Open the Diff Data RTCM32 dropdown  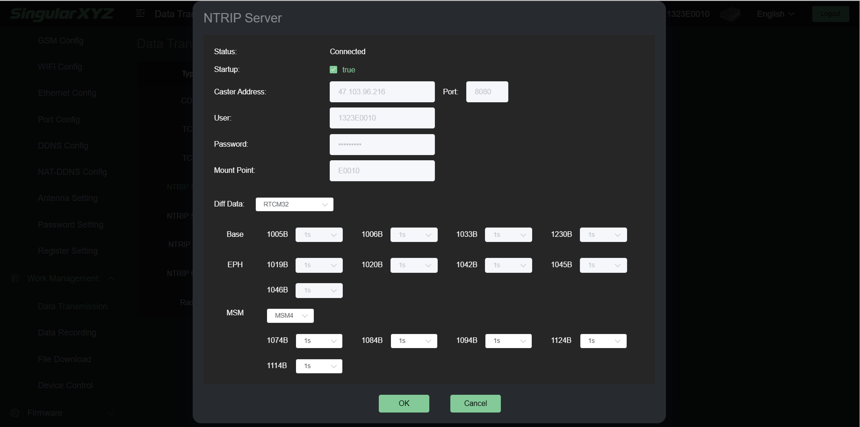pos(294,204)
